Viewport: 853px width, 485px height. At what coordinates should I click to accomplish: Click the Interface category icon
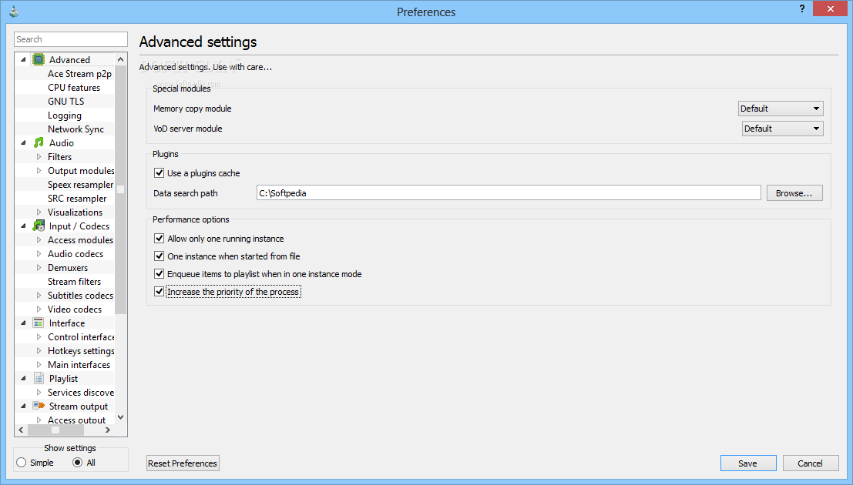pyautogui.click(x=39, y=323)
